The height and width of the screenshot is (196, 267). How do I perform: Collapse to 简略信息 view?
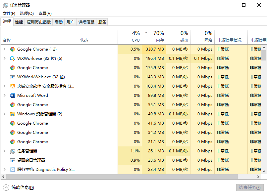coord(19,187)
